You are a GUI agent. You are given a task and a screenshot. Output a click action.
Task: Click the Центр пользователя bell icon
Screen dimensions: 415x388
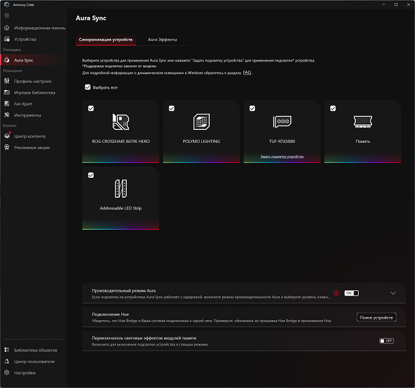[x=7, y=361]
